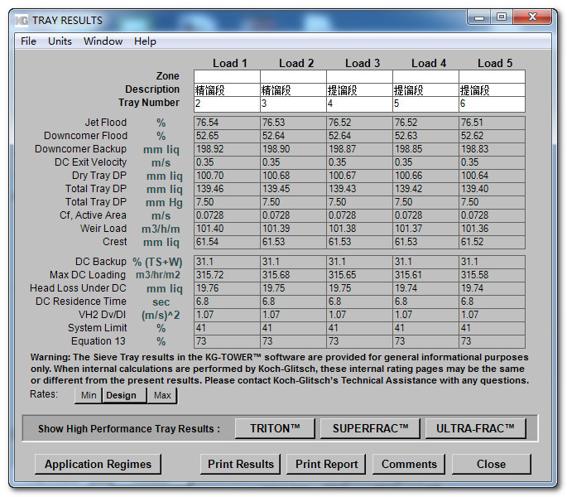Click the Load 5 Tray Number field

pos(492,104)
